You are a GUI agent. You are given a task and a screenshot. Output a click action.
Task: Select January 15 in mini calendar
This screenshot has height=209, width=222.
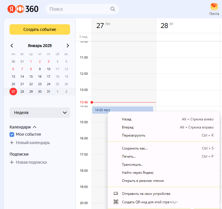(31, 76)
